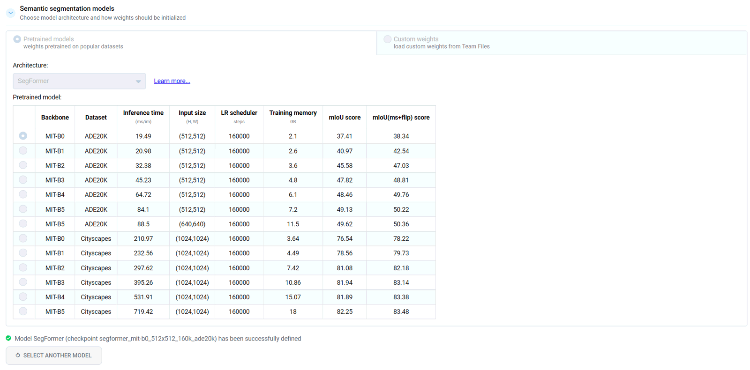The height and width of the screenshot is (370, 750).
Task: Select the MIT-B3 Cityscapes model radio button
Action: 23,282
